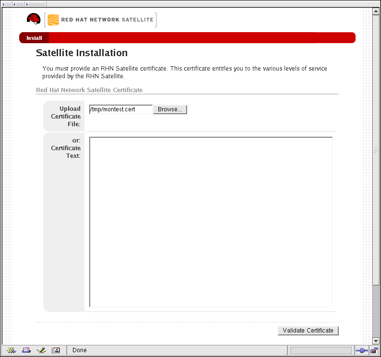
Task: Click the orange Satellite logo icon
Action: 53,20
